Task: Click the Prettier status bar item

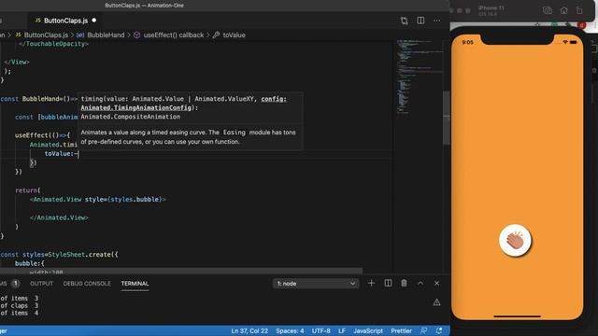Action: 401,331
